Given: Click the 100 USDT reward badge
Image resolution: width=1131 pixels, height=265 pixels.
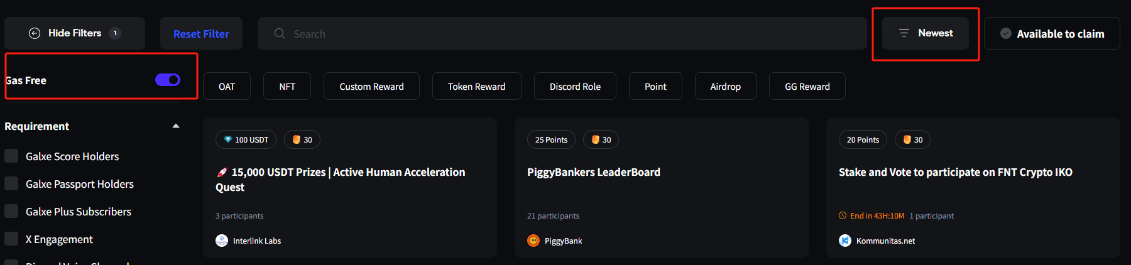Looking at the screenshot, I should pos(246,139).
